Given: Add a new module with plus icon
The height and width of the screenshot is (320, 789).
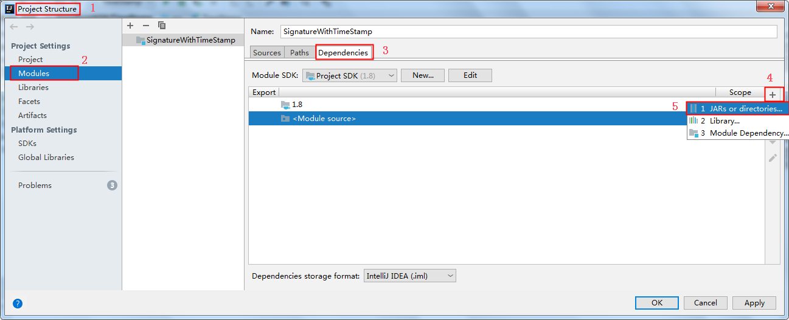Looking at the screenshot, I should pos(130,26).
